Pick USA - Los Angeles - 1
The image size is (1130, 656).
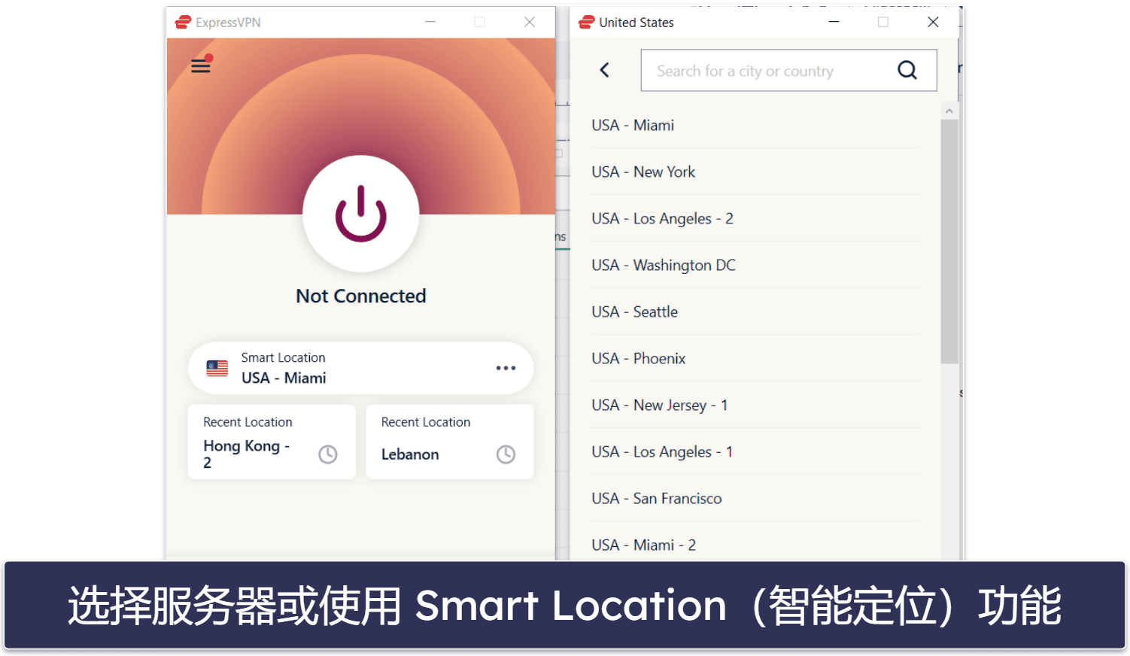pos(755,452)
